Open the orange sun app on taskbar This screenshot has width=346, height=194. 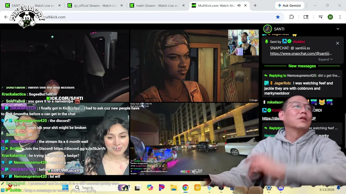(197, 188)
